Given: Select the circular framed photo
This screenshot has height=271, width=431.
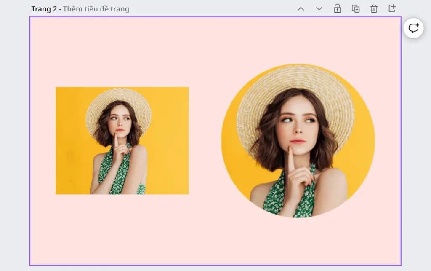Looking at the screenshot, I should point(298,141).
